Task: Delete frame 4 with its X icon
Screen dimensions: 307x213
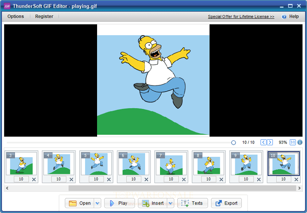Action: [x=71, y=179]
